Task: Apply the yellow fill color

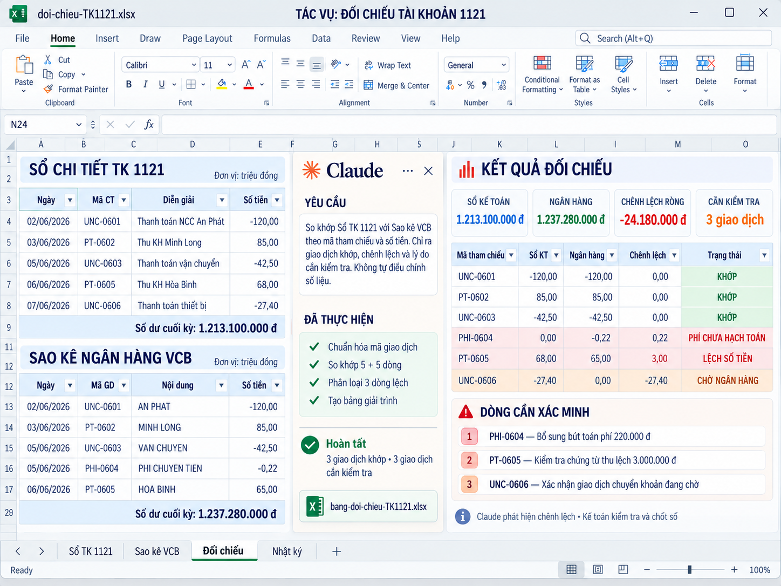Action: [222, 84]
